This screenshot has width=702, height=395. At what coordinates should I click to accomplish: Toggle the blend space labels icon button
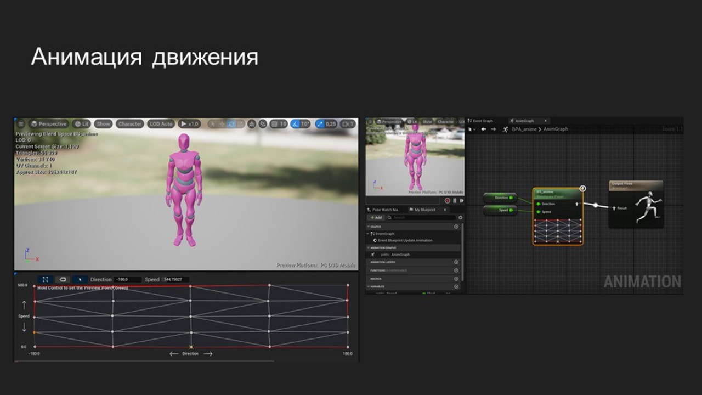(63, 279)
